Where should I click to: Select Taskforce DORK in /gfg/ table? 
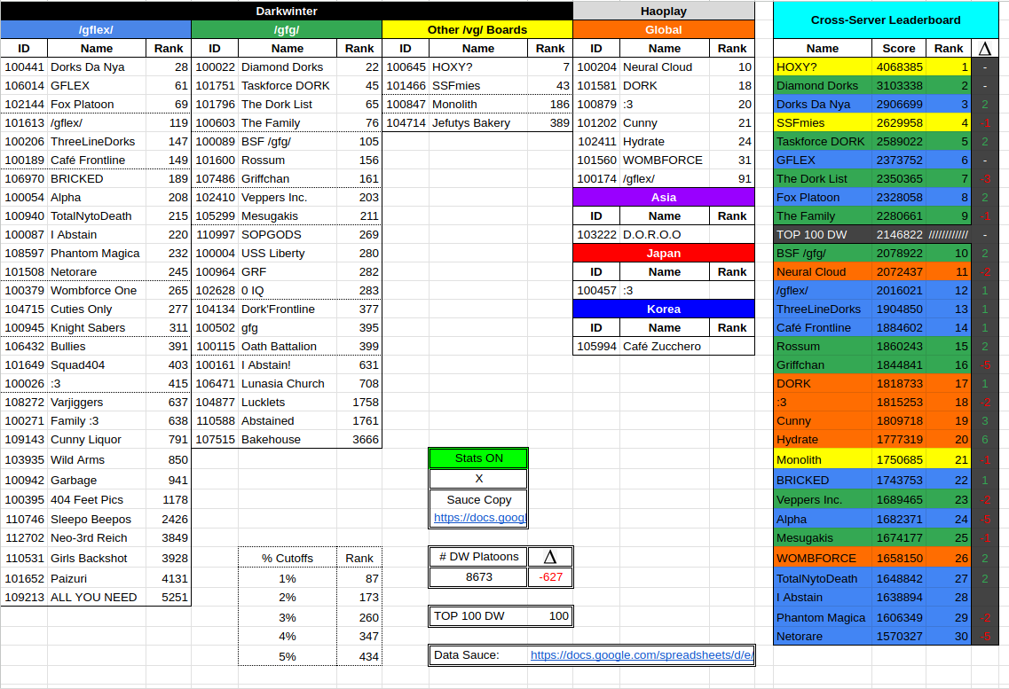coord(287,85)
